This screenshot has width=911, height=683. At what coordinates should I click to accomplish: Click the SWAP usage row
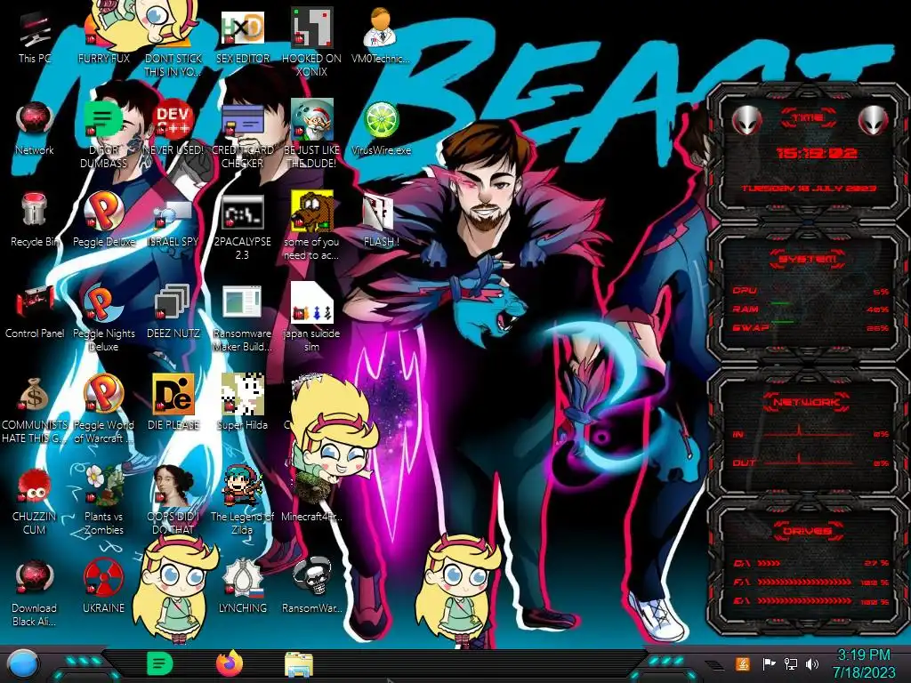[x=810, y=328]
